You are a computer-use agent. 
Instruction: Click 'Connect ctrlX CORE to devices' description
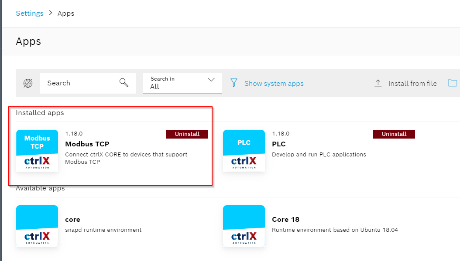click(126, 158)
